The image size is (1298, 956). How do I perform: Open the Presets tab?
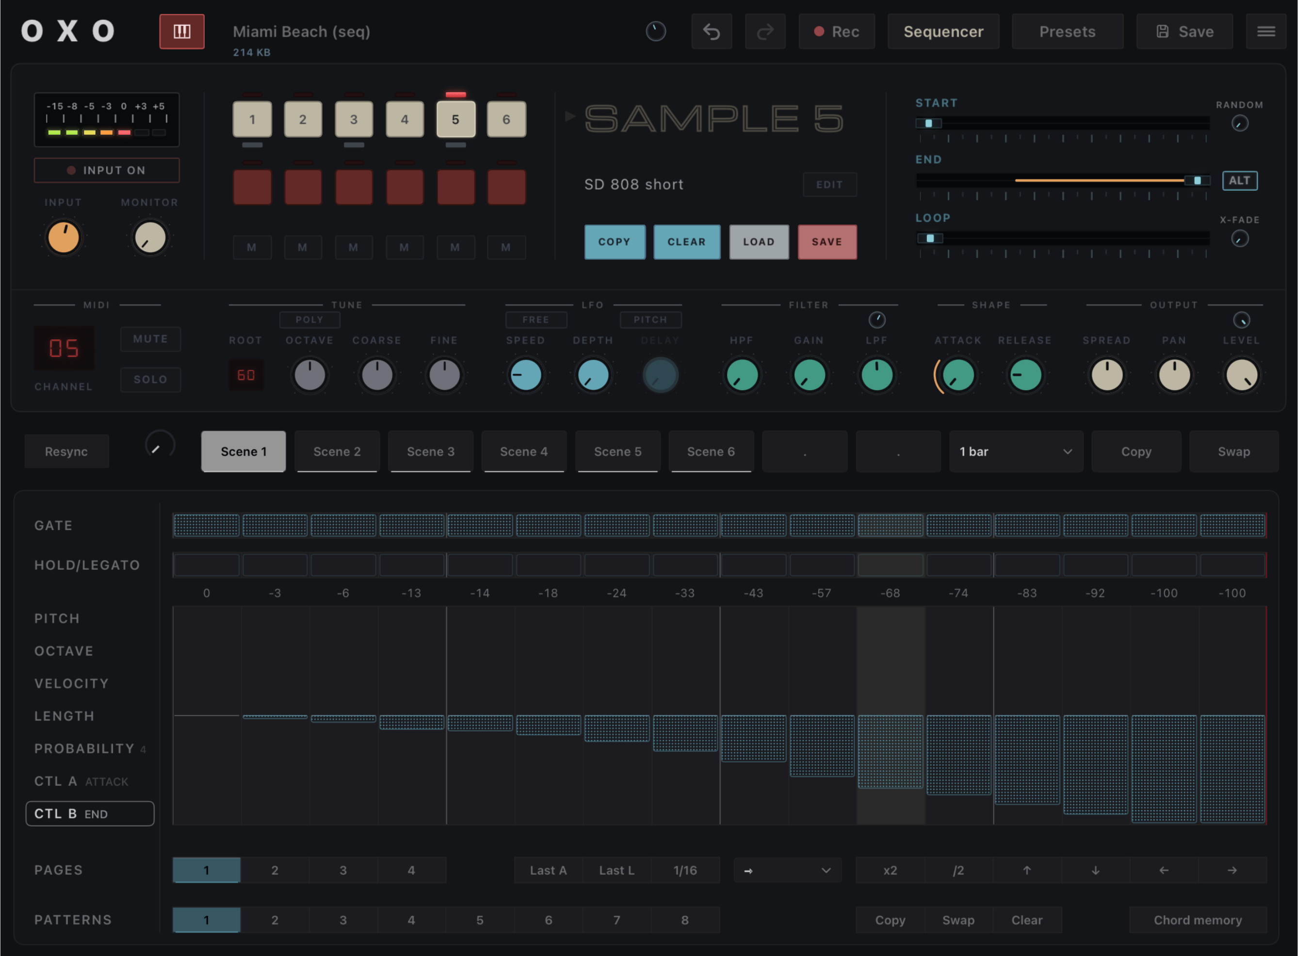(1067, 31)
